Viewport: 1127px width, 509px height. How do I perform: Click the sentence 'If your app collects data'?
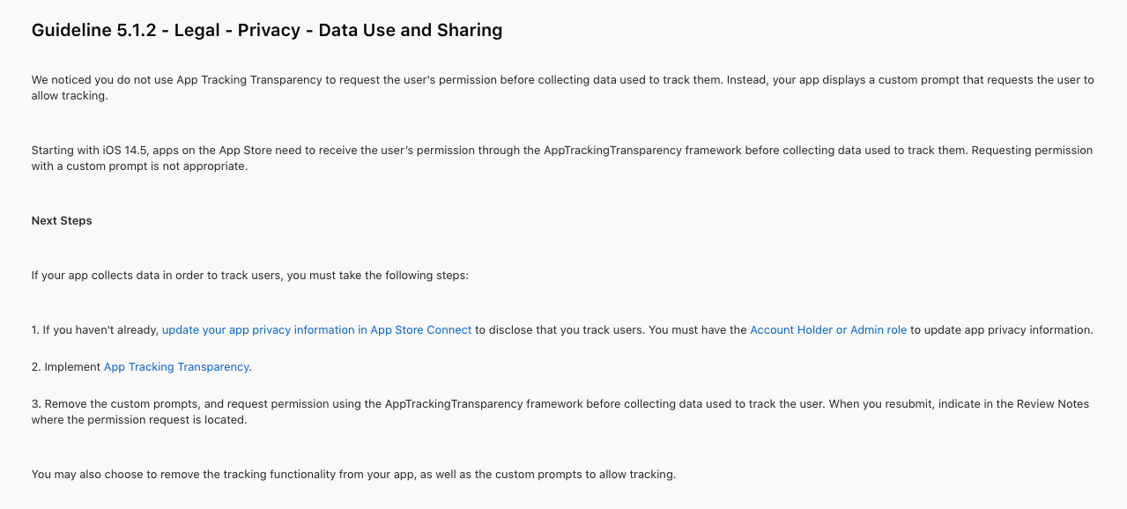click(x=249, y=276)
